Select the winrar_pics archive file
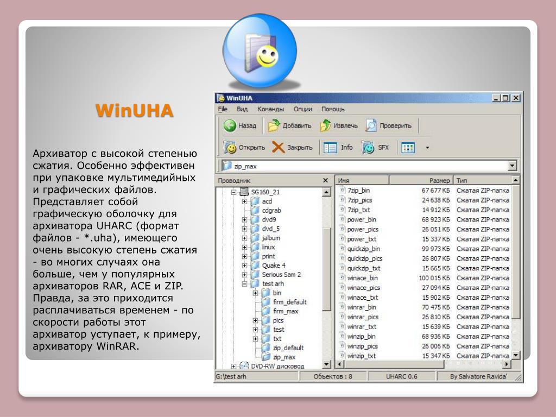The image size is (556, 417). pos(363,317)
